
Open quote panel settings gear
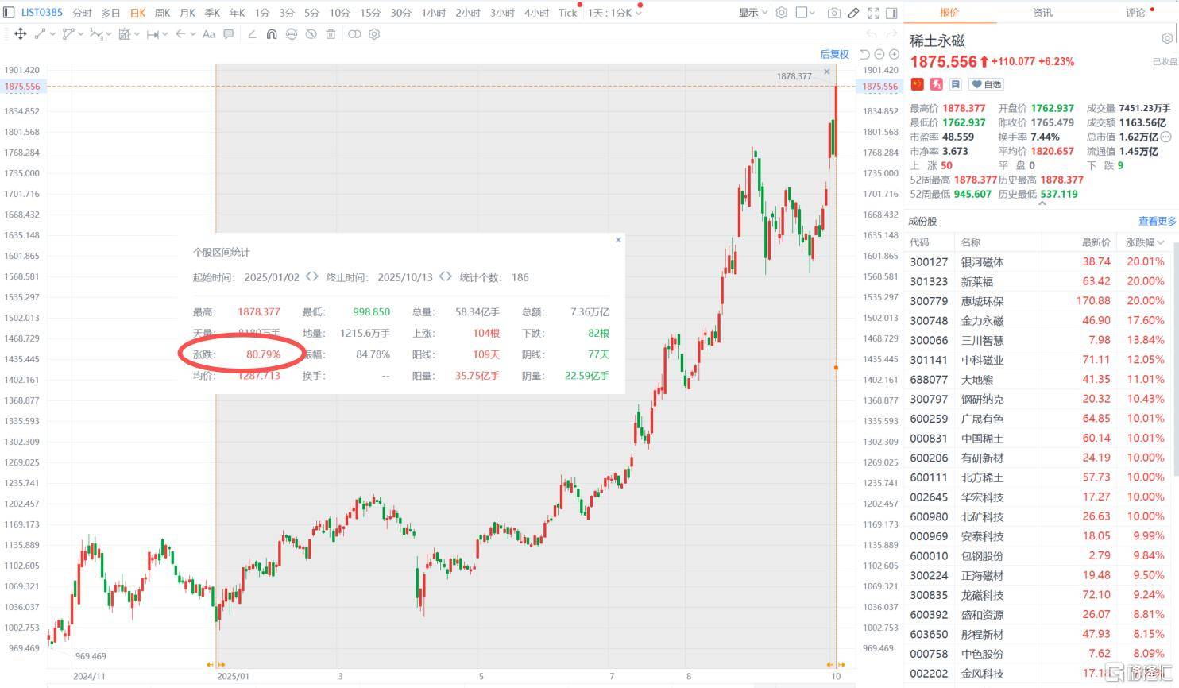[x=1167, y=39]
